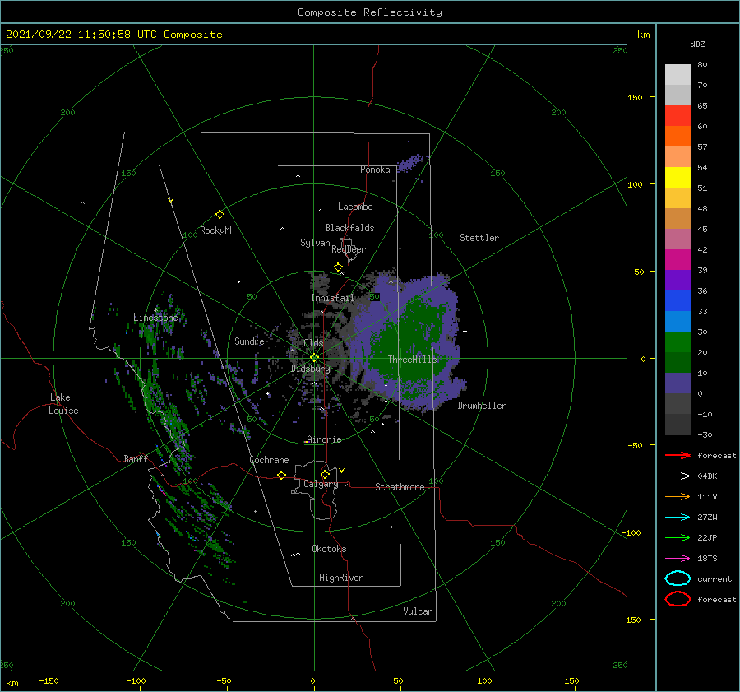Viewport: 740px width, 692px height.
Task: Click the ThreeHills label
Action: pos(413,360)
